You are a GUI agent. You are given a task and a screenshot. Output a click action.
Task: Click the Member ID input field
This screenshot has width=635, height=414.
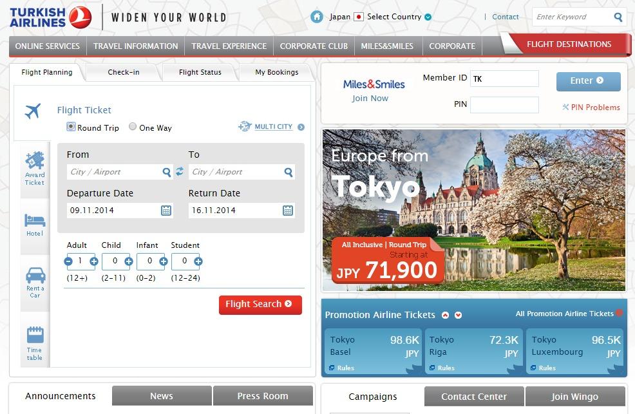pos(505,79)
